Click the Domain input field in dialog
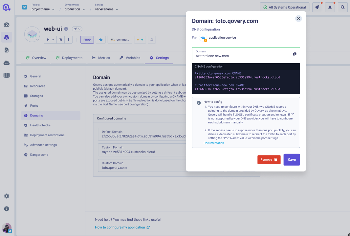 coord(246,54)
